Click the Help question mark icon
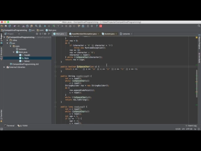Viewport: 201px width, 151px height. click(97, 26)
